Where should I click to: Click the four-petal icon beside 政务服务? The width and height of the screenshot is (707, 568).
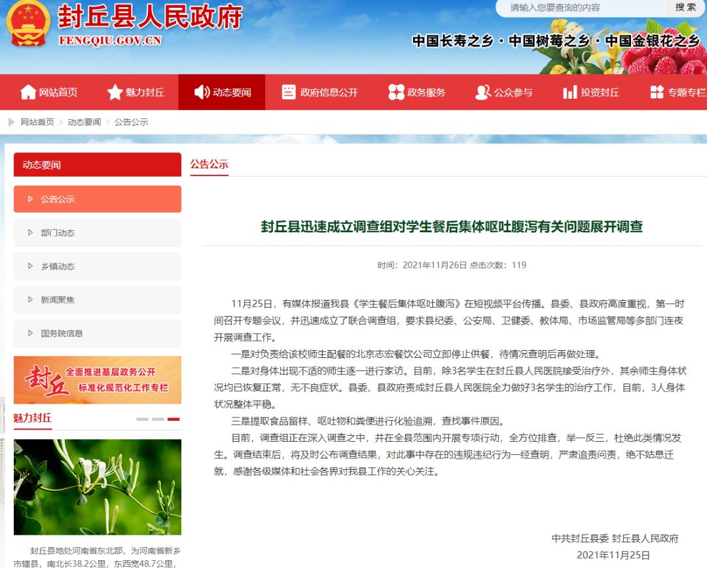(x=396, y=92)
